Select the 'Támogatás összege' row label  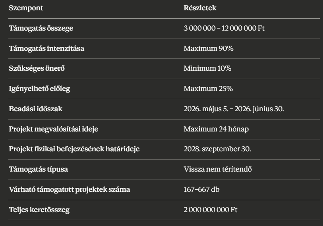coord(41,28)
